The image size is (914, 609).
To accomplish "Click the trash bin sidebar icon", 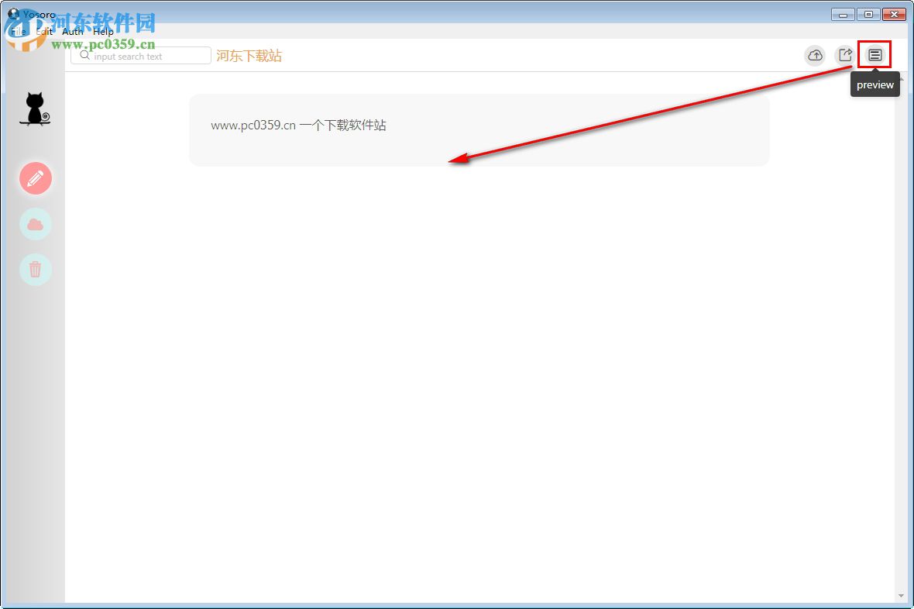I will (x=36, y=270).
